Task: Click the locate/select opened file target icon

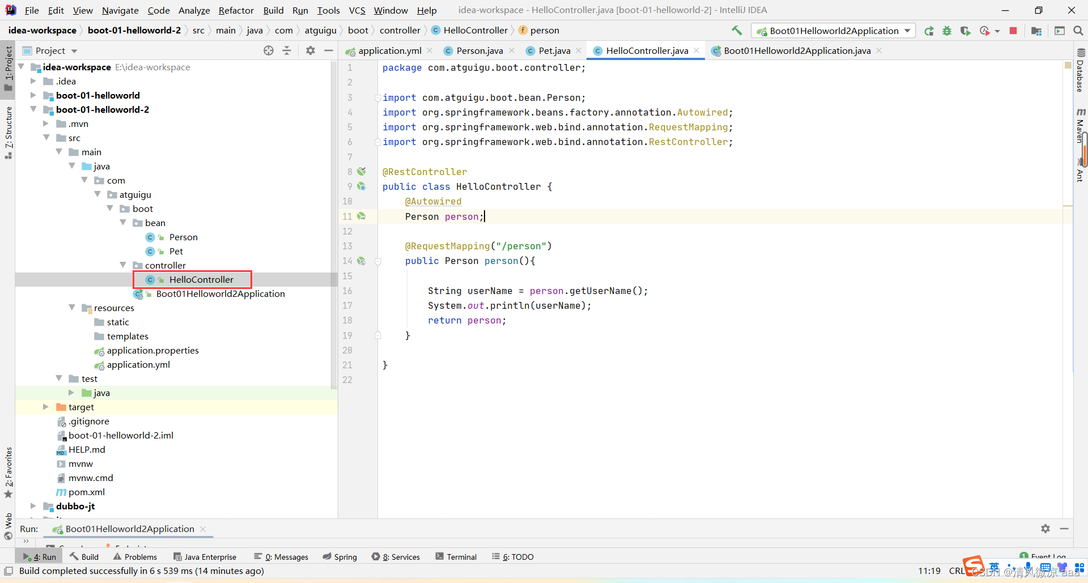Action: [269, 50]
